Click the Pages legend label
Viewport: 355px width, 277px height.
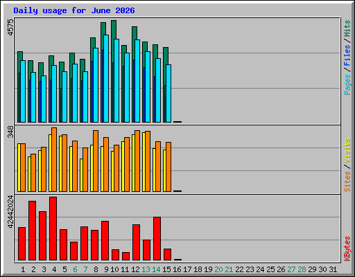point(347,84)
